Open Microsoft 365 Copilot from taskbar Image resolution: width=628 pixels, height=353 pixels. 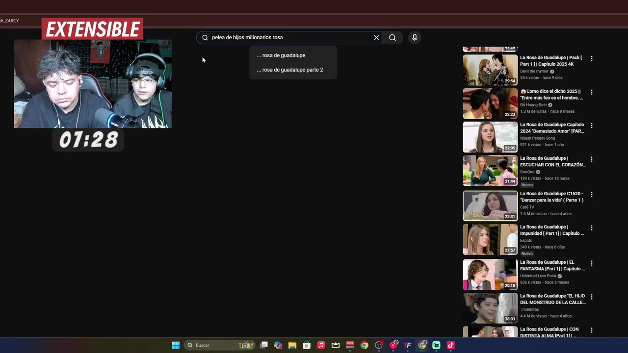[x=278, y=345]
